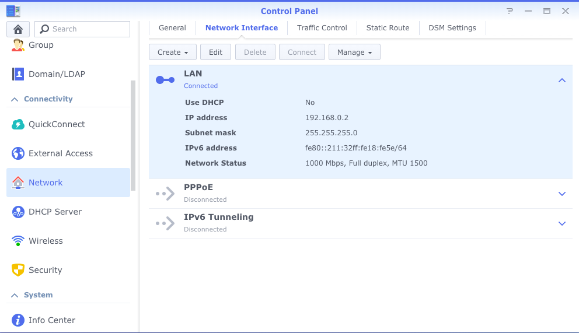Click the DHCP Server icon

[x=18, y=212]
